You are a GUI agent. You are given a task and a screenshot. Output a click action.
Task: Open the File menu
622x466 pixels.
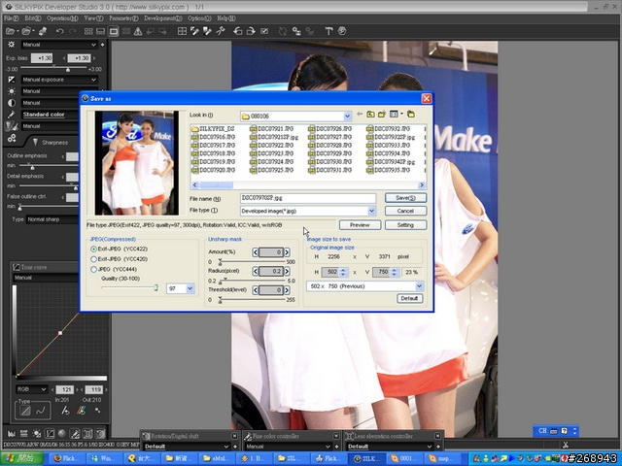tap(11, 18)
